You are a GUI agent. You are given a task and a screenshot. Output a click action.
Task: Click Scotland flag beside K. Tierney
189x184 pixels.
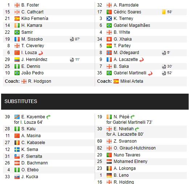[x=109, y=19]
